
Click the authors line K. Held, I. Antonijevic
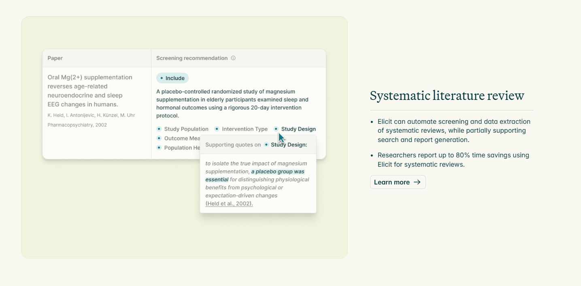click(x=91, y=115)
